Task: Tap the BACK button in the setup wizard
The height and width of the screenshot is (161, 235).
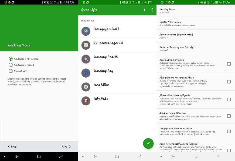Action: tap(12, 147)
